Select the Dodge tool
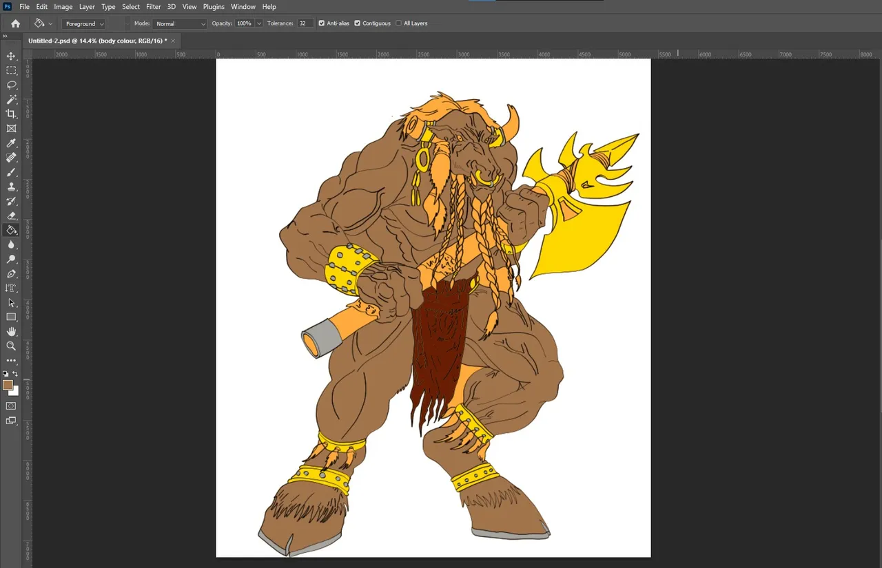Viewport: 882px width, 568px height. point(11,260)
